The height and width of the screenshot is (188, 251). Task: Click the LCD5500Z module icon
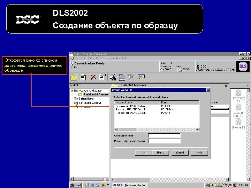pyautogui.click(x=238, y=93)
